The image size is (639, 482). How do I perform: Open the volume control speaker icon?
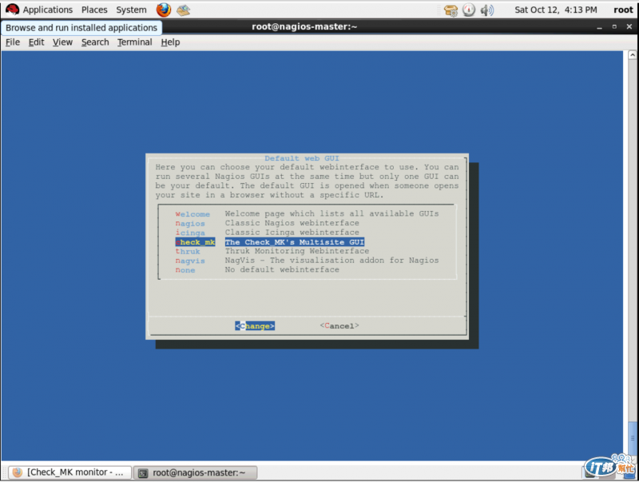(x=486, y=10)
